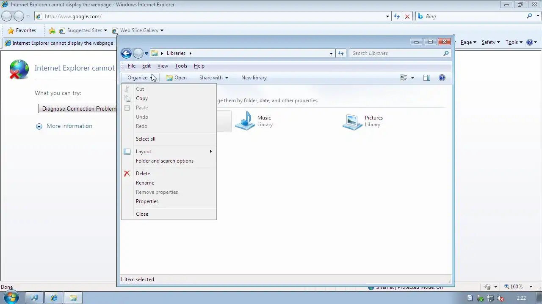This screenshot has width=542, height=304.
Task: Click the More information link
Action: 69,126
